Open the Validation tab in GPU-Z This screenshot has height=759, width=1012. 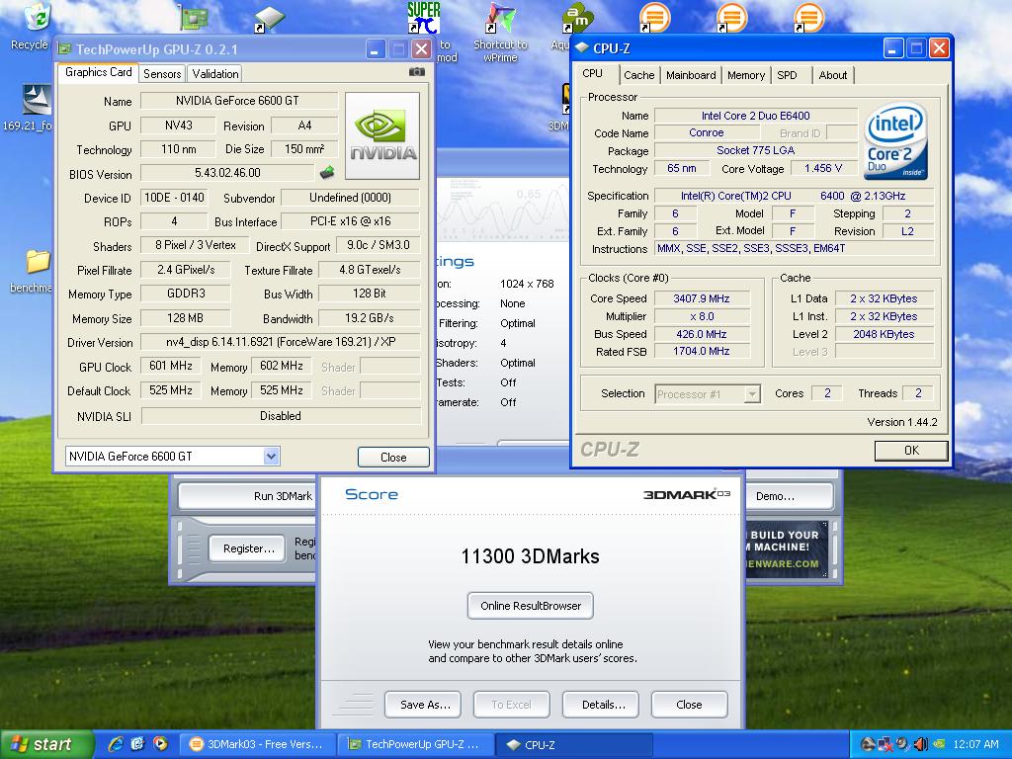click(x=214, y=73)
